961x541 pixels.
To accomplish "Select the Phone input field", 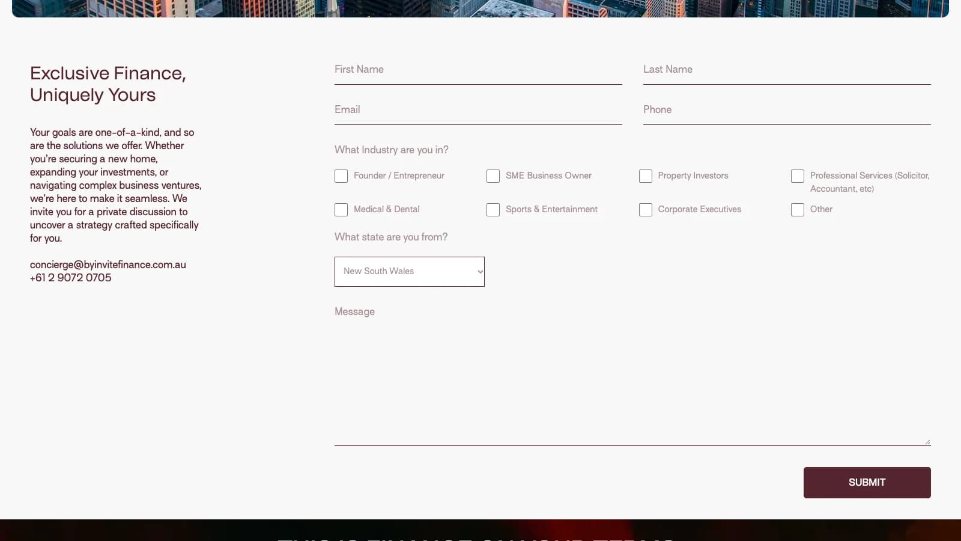I will [787, 110].
